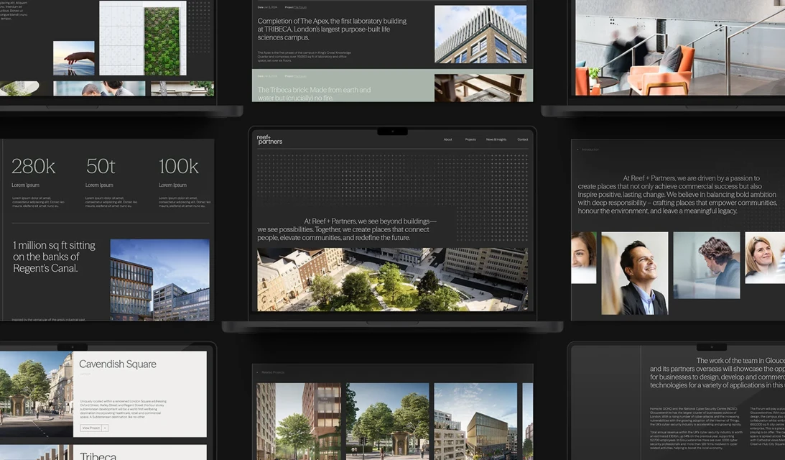Go to News & Insights page
Image resolution: width=785 pixels, height=460 pixels.
(x=496, y=139)
